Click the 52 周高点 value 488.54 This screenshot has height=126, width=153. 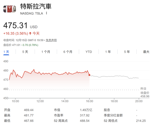coord(85,121)
